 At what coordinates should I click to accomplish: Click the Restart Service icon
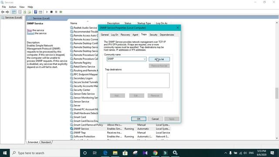click(x=61, y=12)
